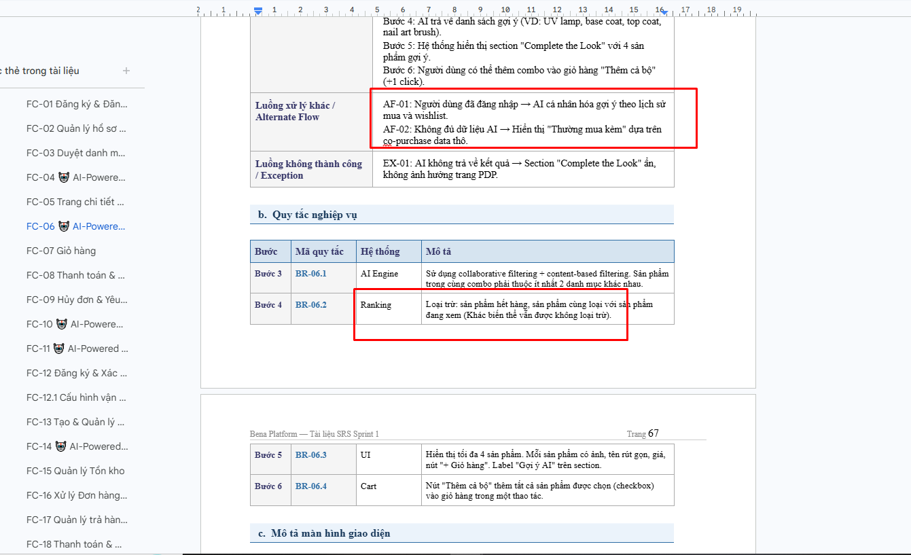The width and height of the screenshot is (911, 555).
Task: Open outline item FC-01 Đăng ký & Đăn...
Action: pyautogui.click(x=77, y=104)
